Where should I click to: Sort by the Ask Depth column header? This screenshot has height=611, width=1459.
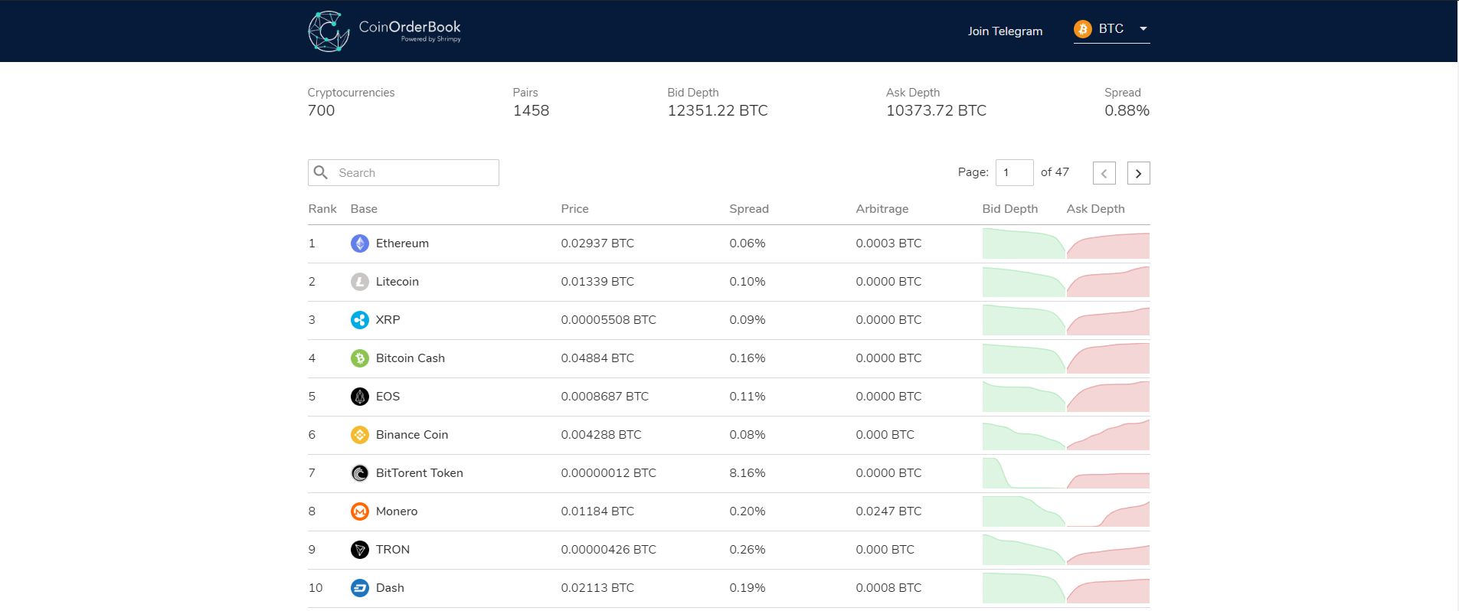pyautogui.click(x=1096, y=209)
